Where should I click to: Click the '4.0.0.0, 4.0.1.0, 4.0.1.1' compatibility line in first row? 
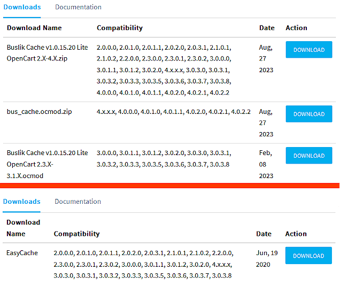(x=163, y=93)
